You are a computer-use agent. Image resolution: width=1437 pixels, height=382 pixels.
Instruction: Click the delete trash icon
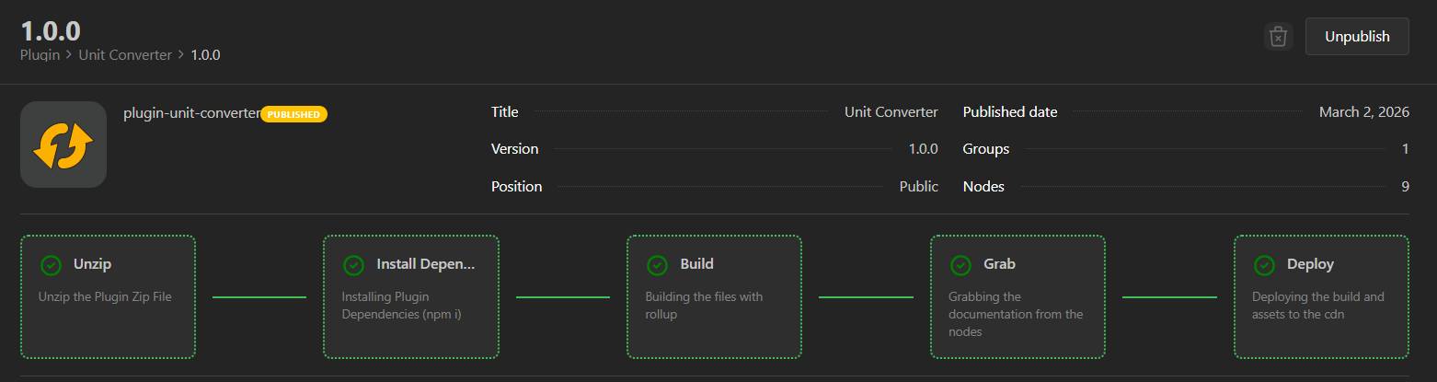coord(1278,37)
